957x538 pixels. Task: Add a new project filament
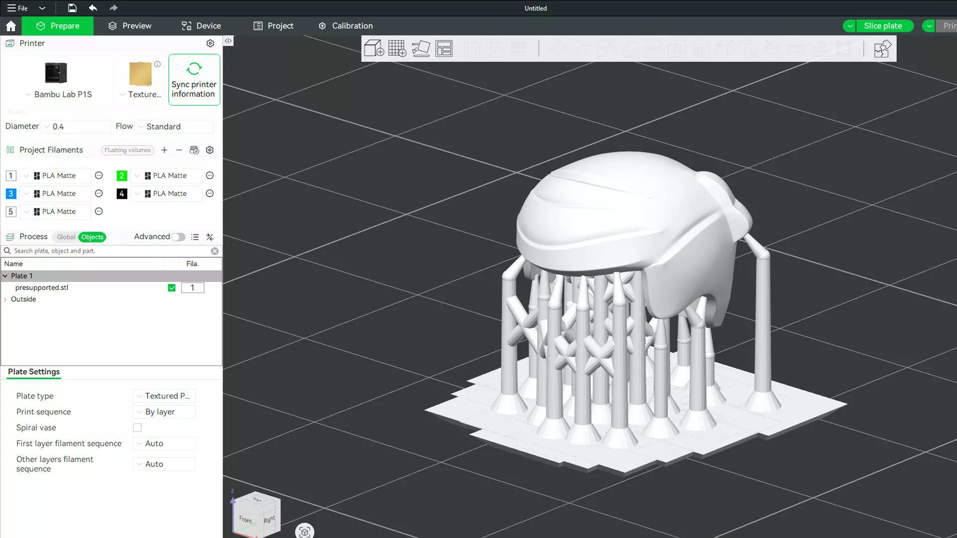[164, 150]
